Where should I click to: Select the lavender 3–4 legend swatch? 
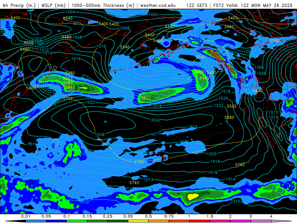[261, 221]
